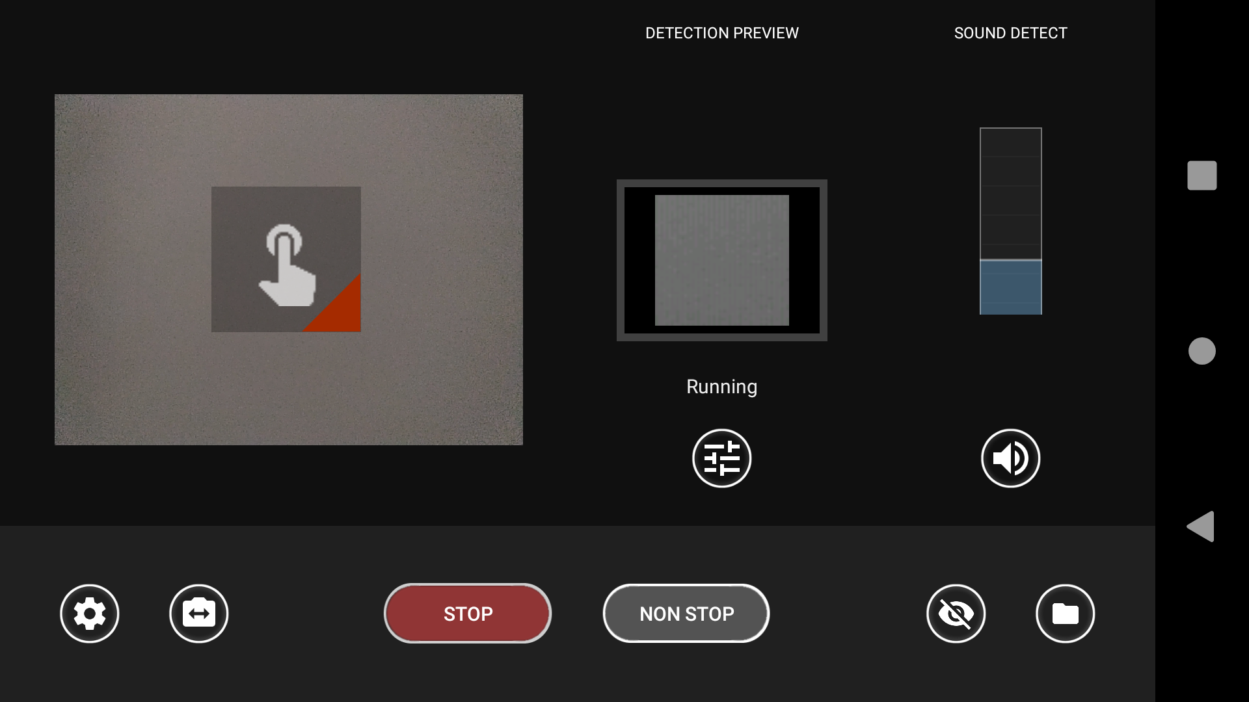Click the detection preview thumbnail
This screenshot has height=702, width=1249.
[x=722, y=260]
